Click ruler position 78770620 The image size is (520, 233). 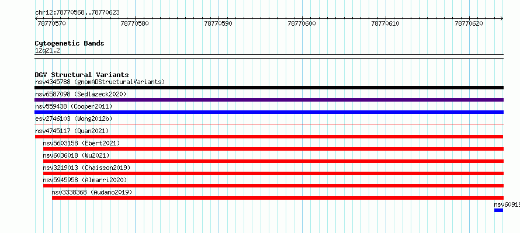tap(469, 23)
